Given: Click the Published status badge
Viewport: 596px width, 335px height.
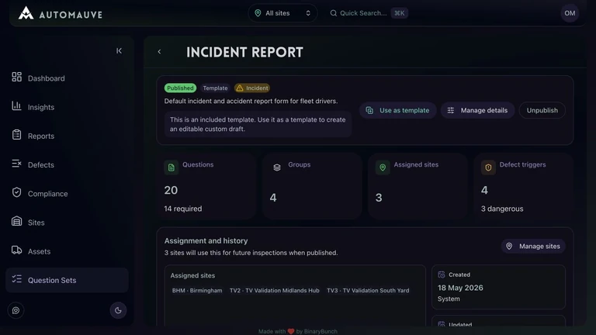Looking at the screenshot, I should [x=180, y=88].
